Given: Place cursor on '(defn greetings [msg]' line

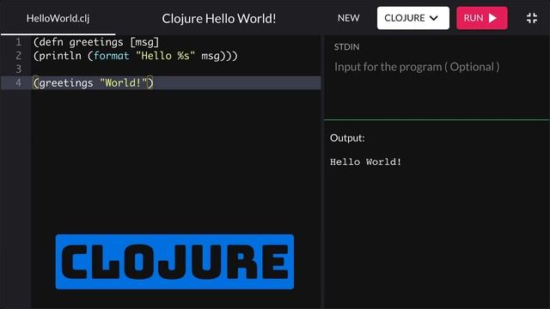Looking at the screenshot, I should tap(96, 42).
